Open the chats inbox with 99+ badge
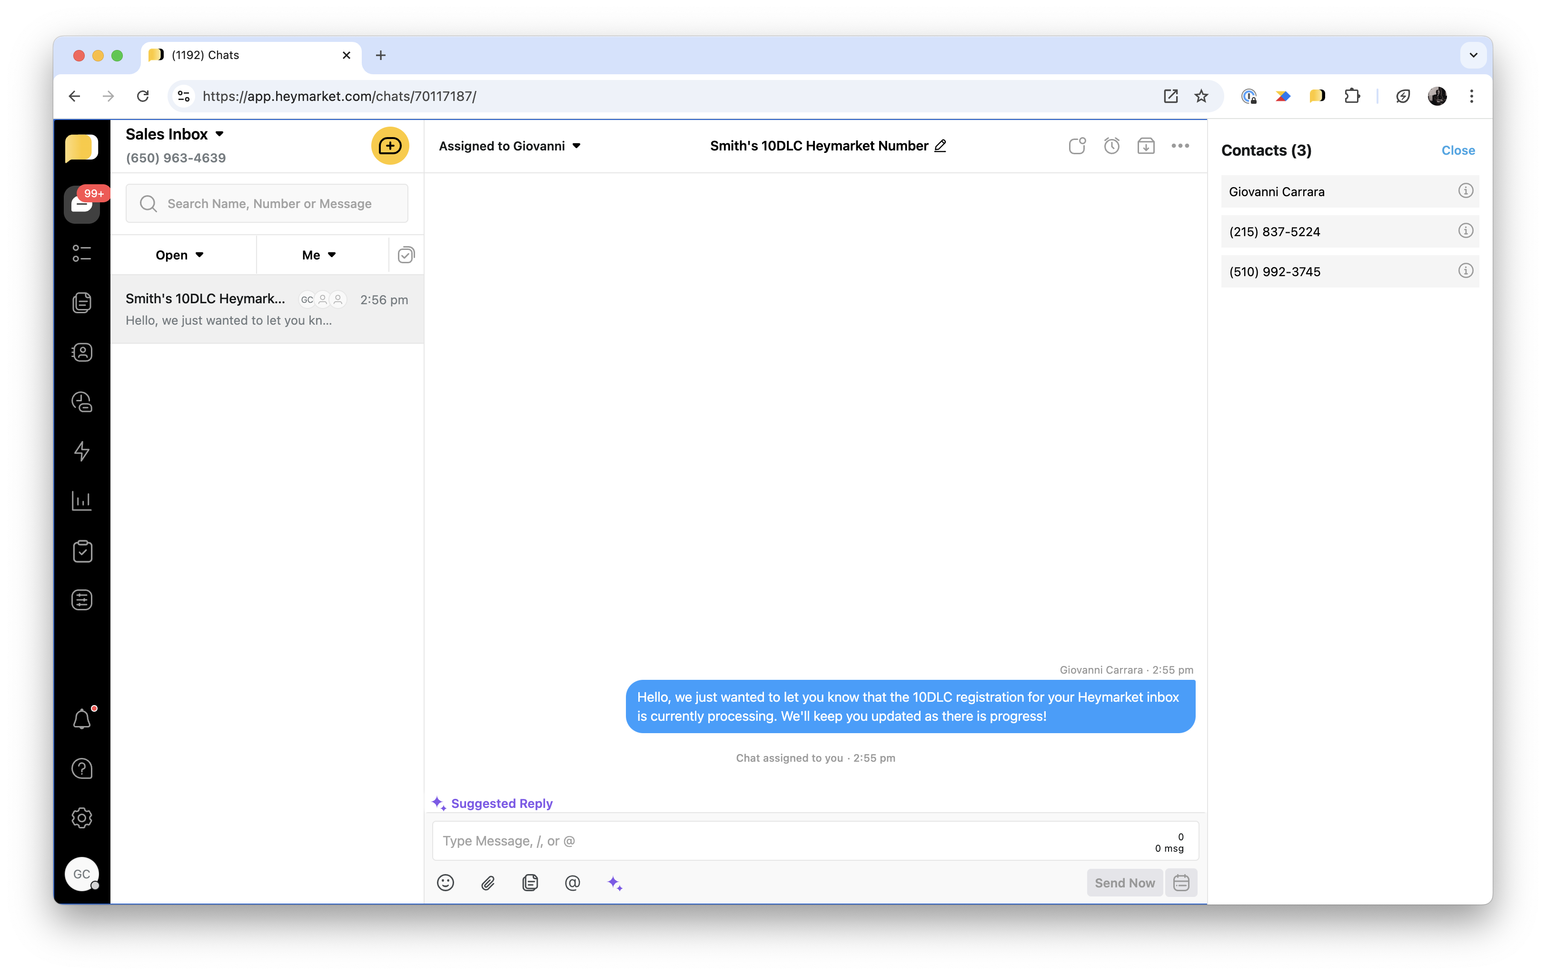Image resolution: width=1546 pixels, height=975 pixels. (82, 204)
